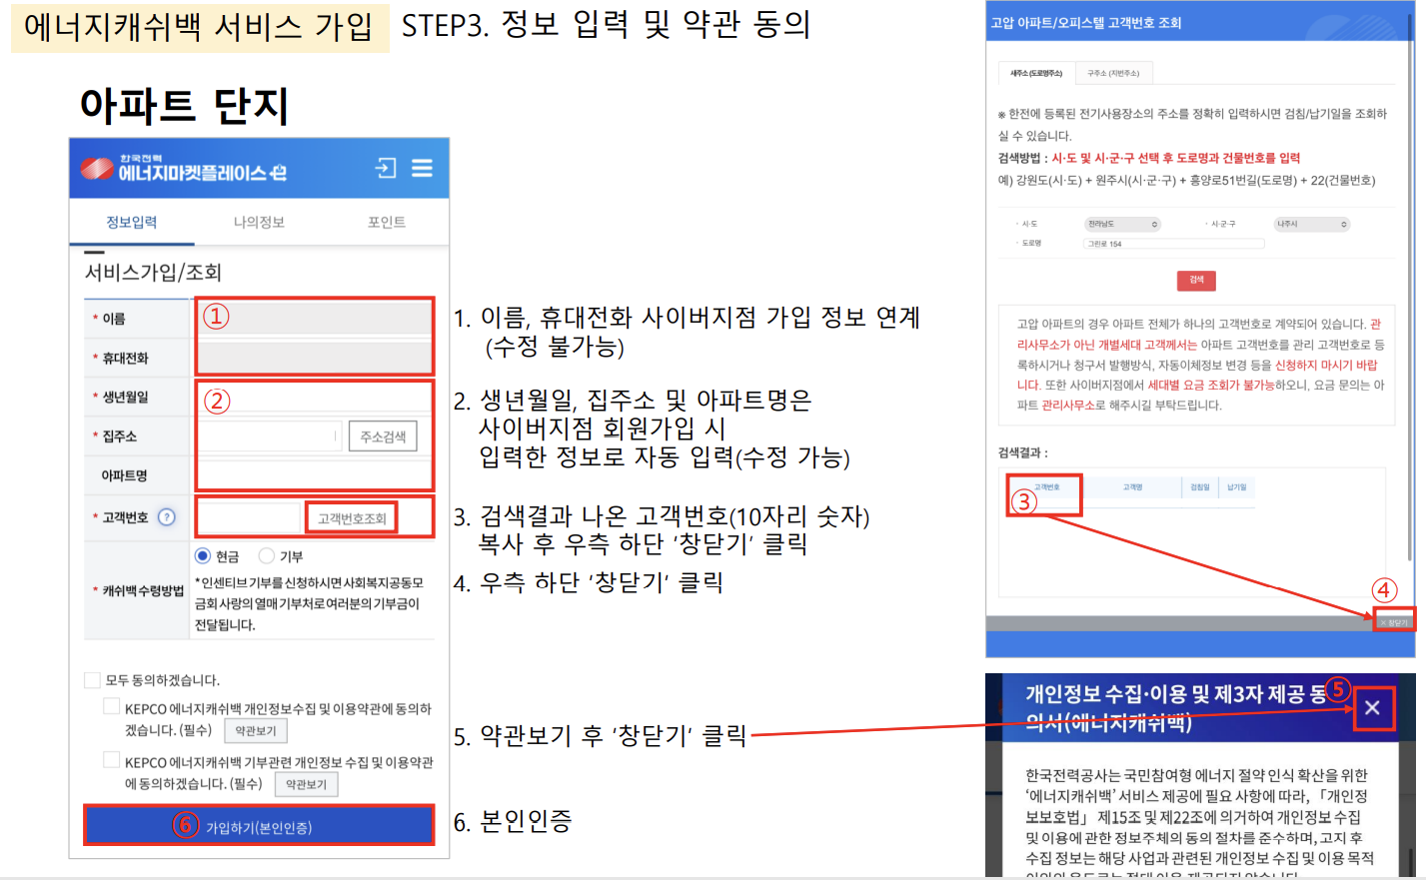Viewport: 1426px width, 880px height.
Task: Click the 납기일 column header in results
Action: 1237,487
